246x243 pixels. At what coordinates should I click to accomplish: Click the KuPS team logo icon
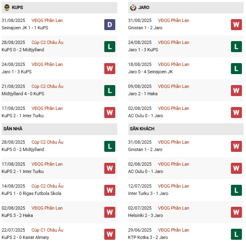pyautogui.click(x=7, y=7)
